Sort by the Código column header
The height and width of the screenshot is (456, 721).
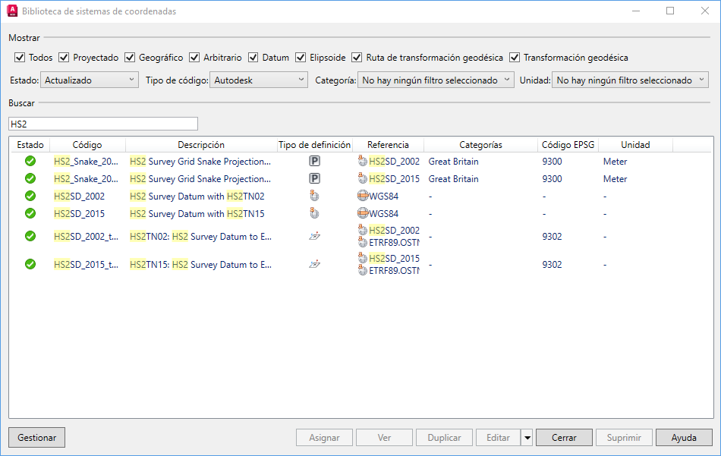pyautogui.click(x=87, y=145)
